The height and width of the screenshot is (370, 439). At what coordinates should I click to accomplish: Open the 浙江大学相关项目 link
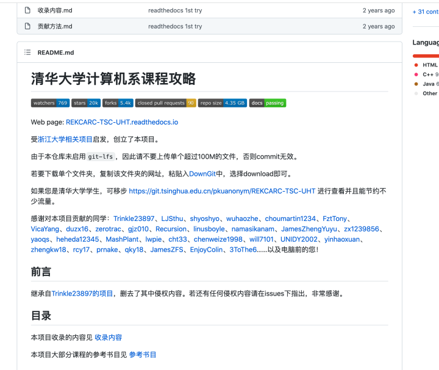coord(65,139)
